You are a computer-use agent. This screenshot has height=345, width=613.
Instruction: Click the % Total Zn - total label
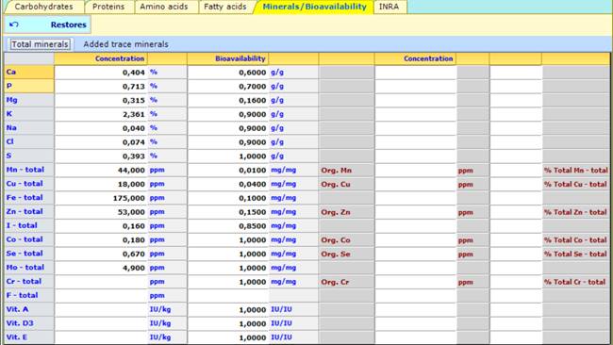[575, 212]
